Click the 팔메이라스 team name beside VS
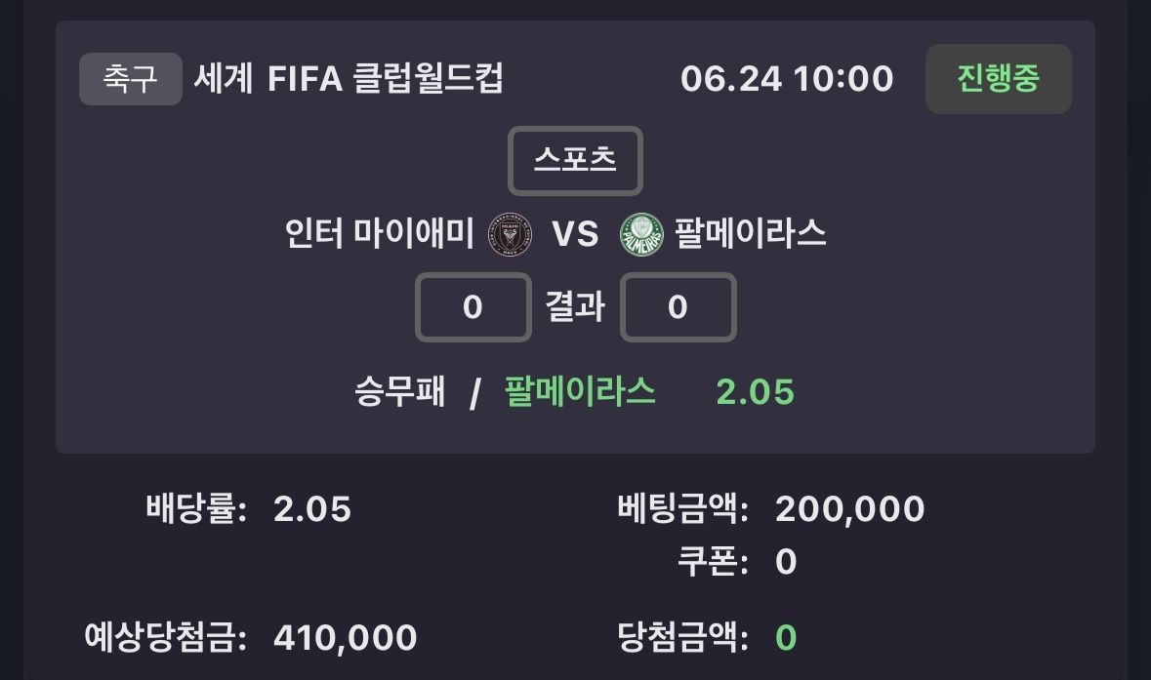Viewport: 1151px width, 680px height. click(x=750, y=234)
